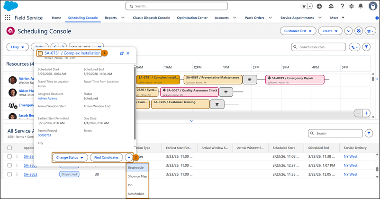This screenshot has height=199, width=380.
Task: Open the favorites star icon
Action: tap(304, 6)
